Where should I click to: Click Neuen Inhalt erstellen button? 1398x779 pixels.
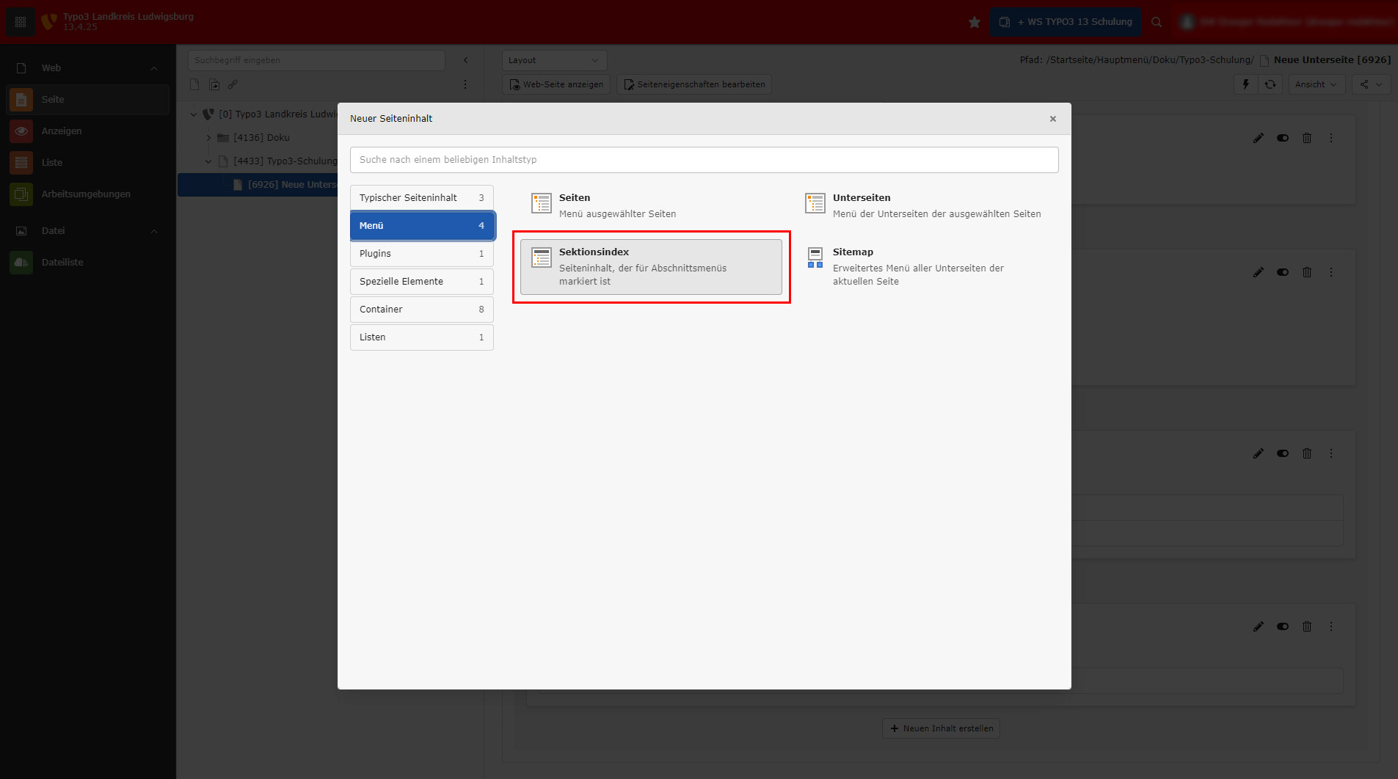pos(941,728)
